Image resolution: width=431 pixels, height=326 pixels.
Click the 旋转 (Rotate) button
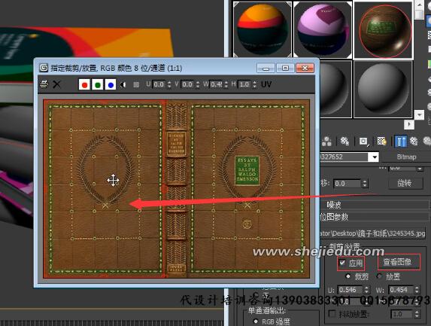405,183
